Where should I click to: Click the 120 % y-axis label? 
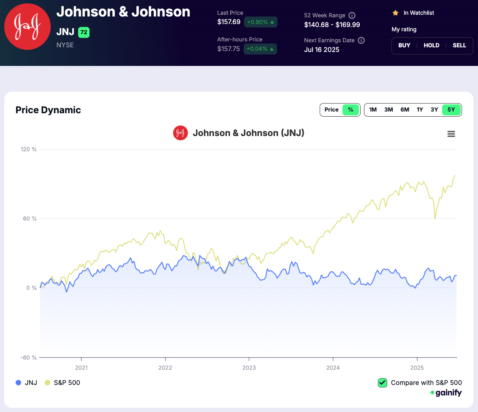click(x=29, y=150)
